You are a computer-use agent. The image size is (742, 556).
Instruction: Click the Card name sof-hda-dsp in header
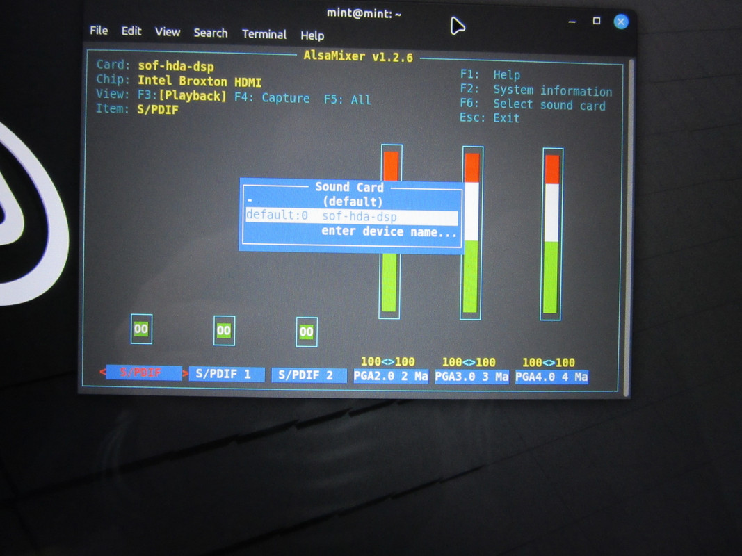(x=175, y=66)
